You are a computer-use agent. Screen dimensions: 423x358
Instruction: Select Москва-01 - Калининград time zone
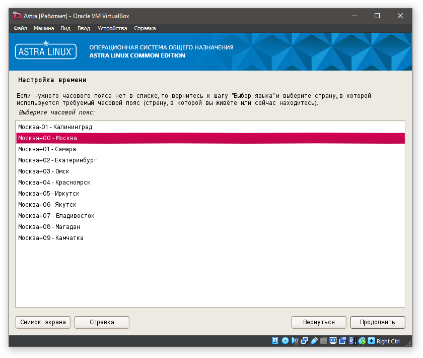210,127
